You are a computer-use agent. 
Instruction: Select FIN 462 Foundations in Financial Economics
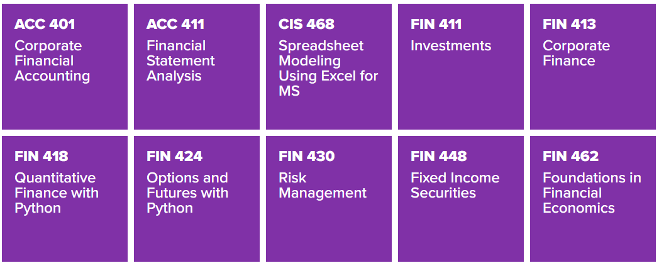click(593, 199)
